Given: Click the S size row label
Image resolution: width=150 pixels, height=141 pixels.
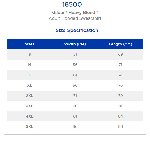Looking at the screenshot, I should pos(30,54).
